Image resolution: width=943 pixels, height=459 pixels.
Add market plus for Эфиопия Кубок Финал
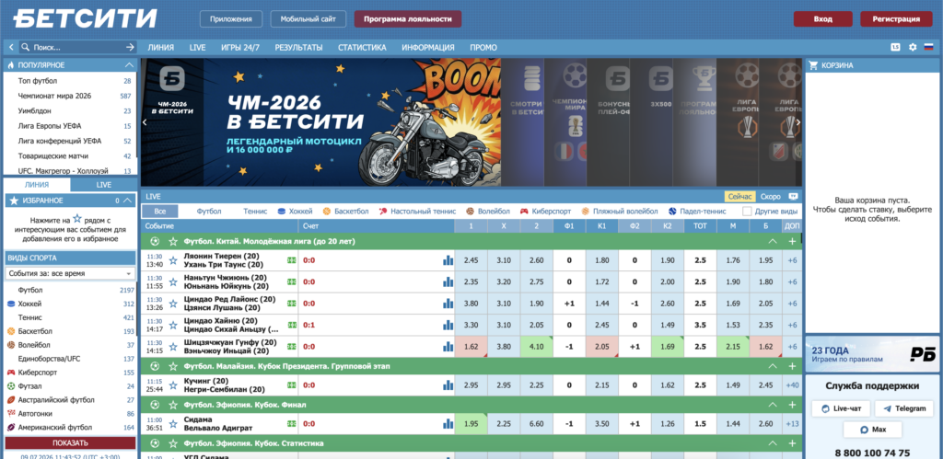(x=792, y=405)
